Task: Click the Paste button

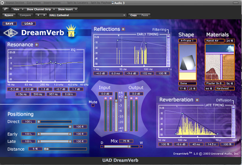Action: (x=145, y=15)
